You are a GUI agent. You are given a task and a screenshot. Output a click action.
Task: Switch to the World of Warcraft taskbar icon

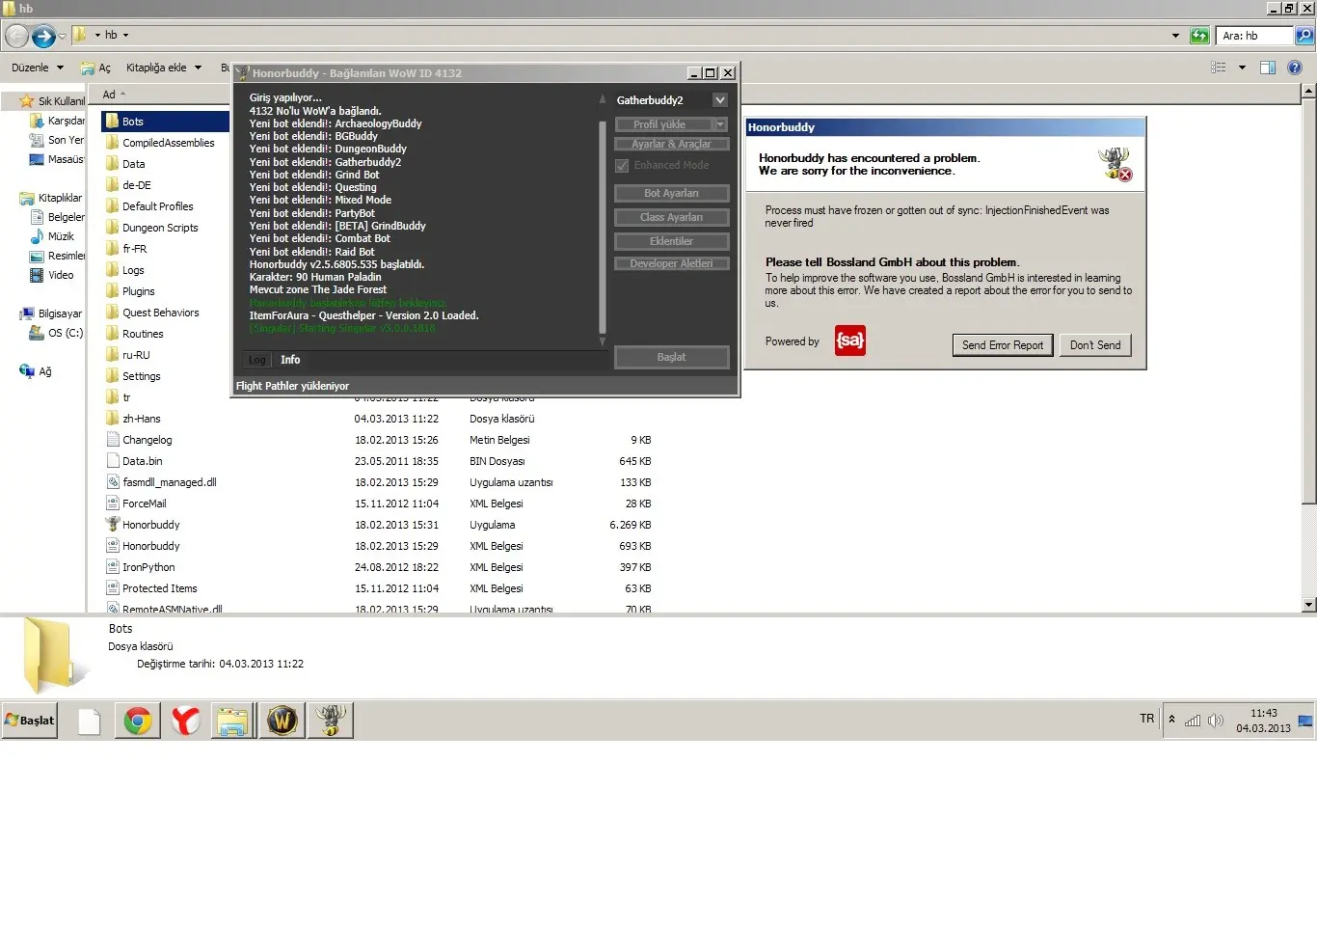click(x=282, y=721)
